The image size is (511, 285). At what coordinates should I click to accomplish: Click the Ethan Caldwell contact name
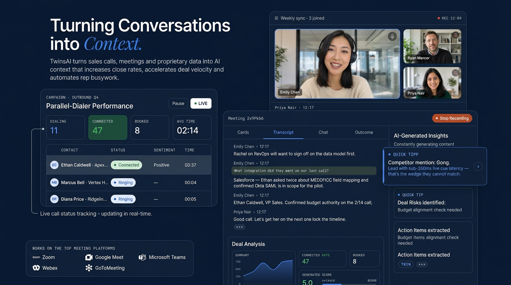click(x=76, y=165)
